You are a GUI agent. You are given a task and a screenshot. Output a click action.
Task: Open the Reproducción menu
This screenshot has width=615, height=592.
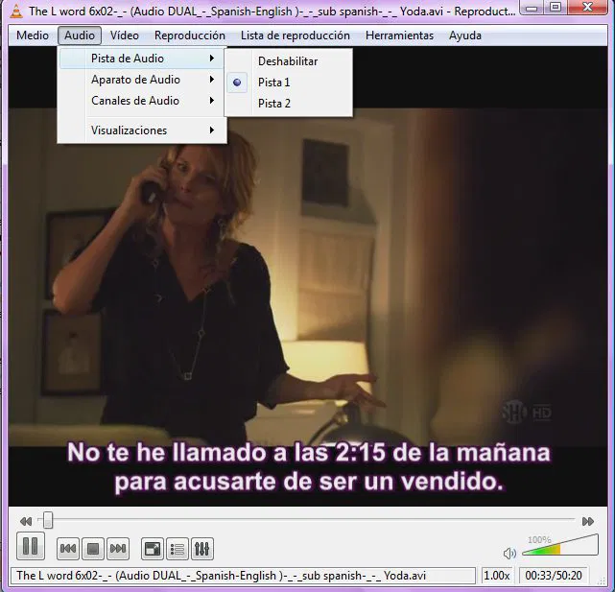tap(190, 36)
